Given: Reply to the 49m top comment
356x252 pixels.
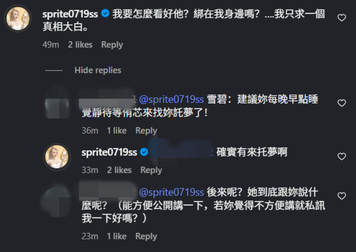Looking at the screenshot, I should (x=112, y=45).
